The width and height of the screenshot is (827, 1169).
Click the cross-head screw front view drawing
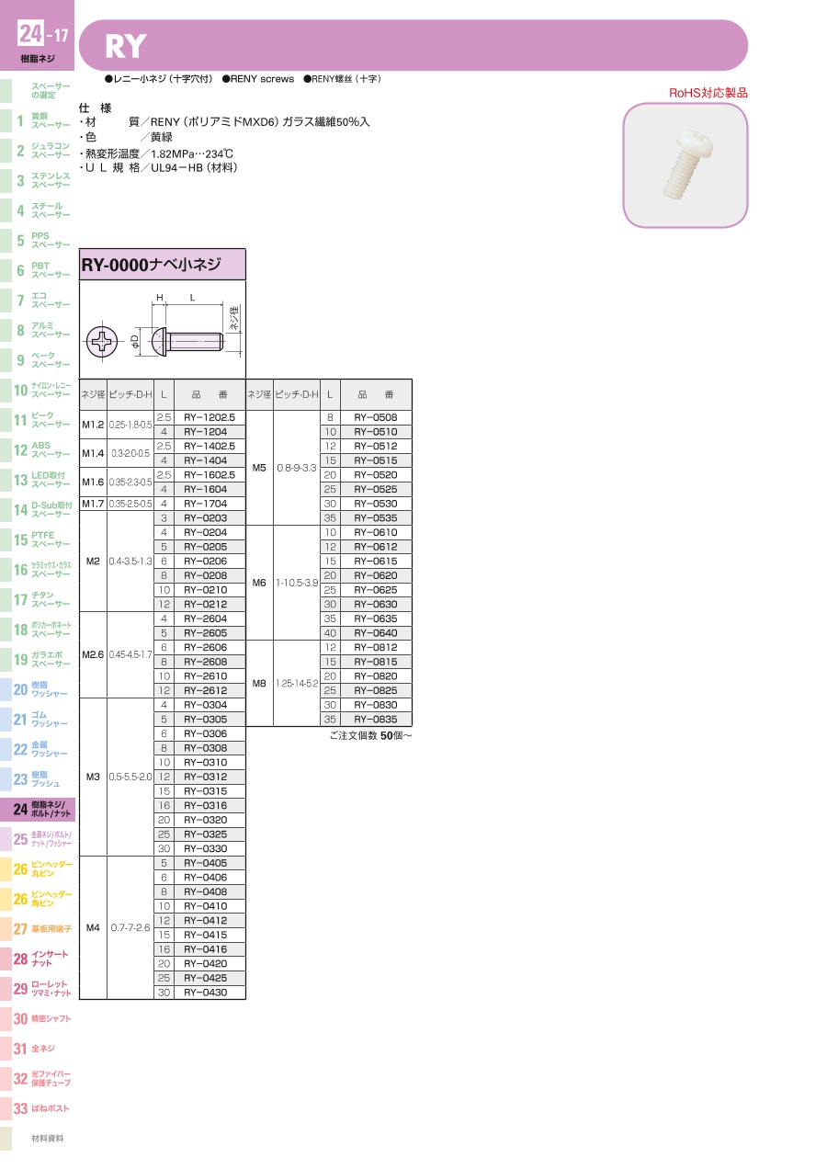tap(102, 344)
